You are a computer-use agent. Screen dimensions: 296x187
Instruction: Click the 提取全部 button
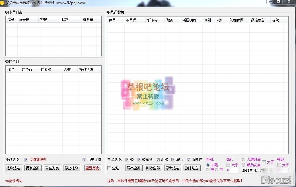[33, 168]
